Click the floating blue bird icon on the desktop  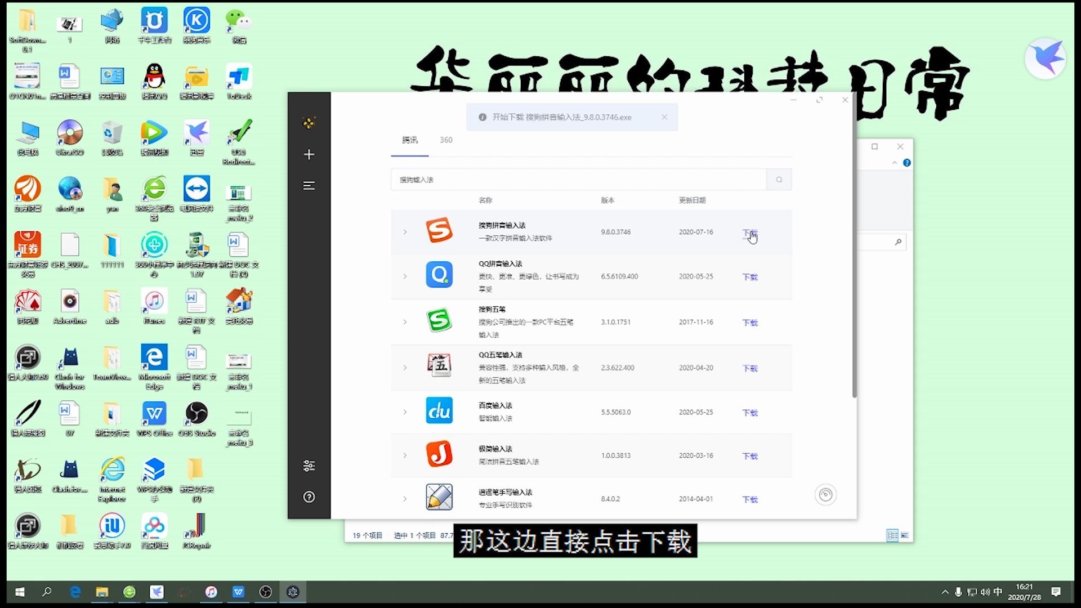(x=1046, y=59)
